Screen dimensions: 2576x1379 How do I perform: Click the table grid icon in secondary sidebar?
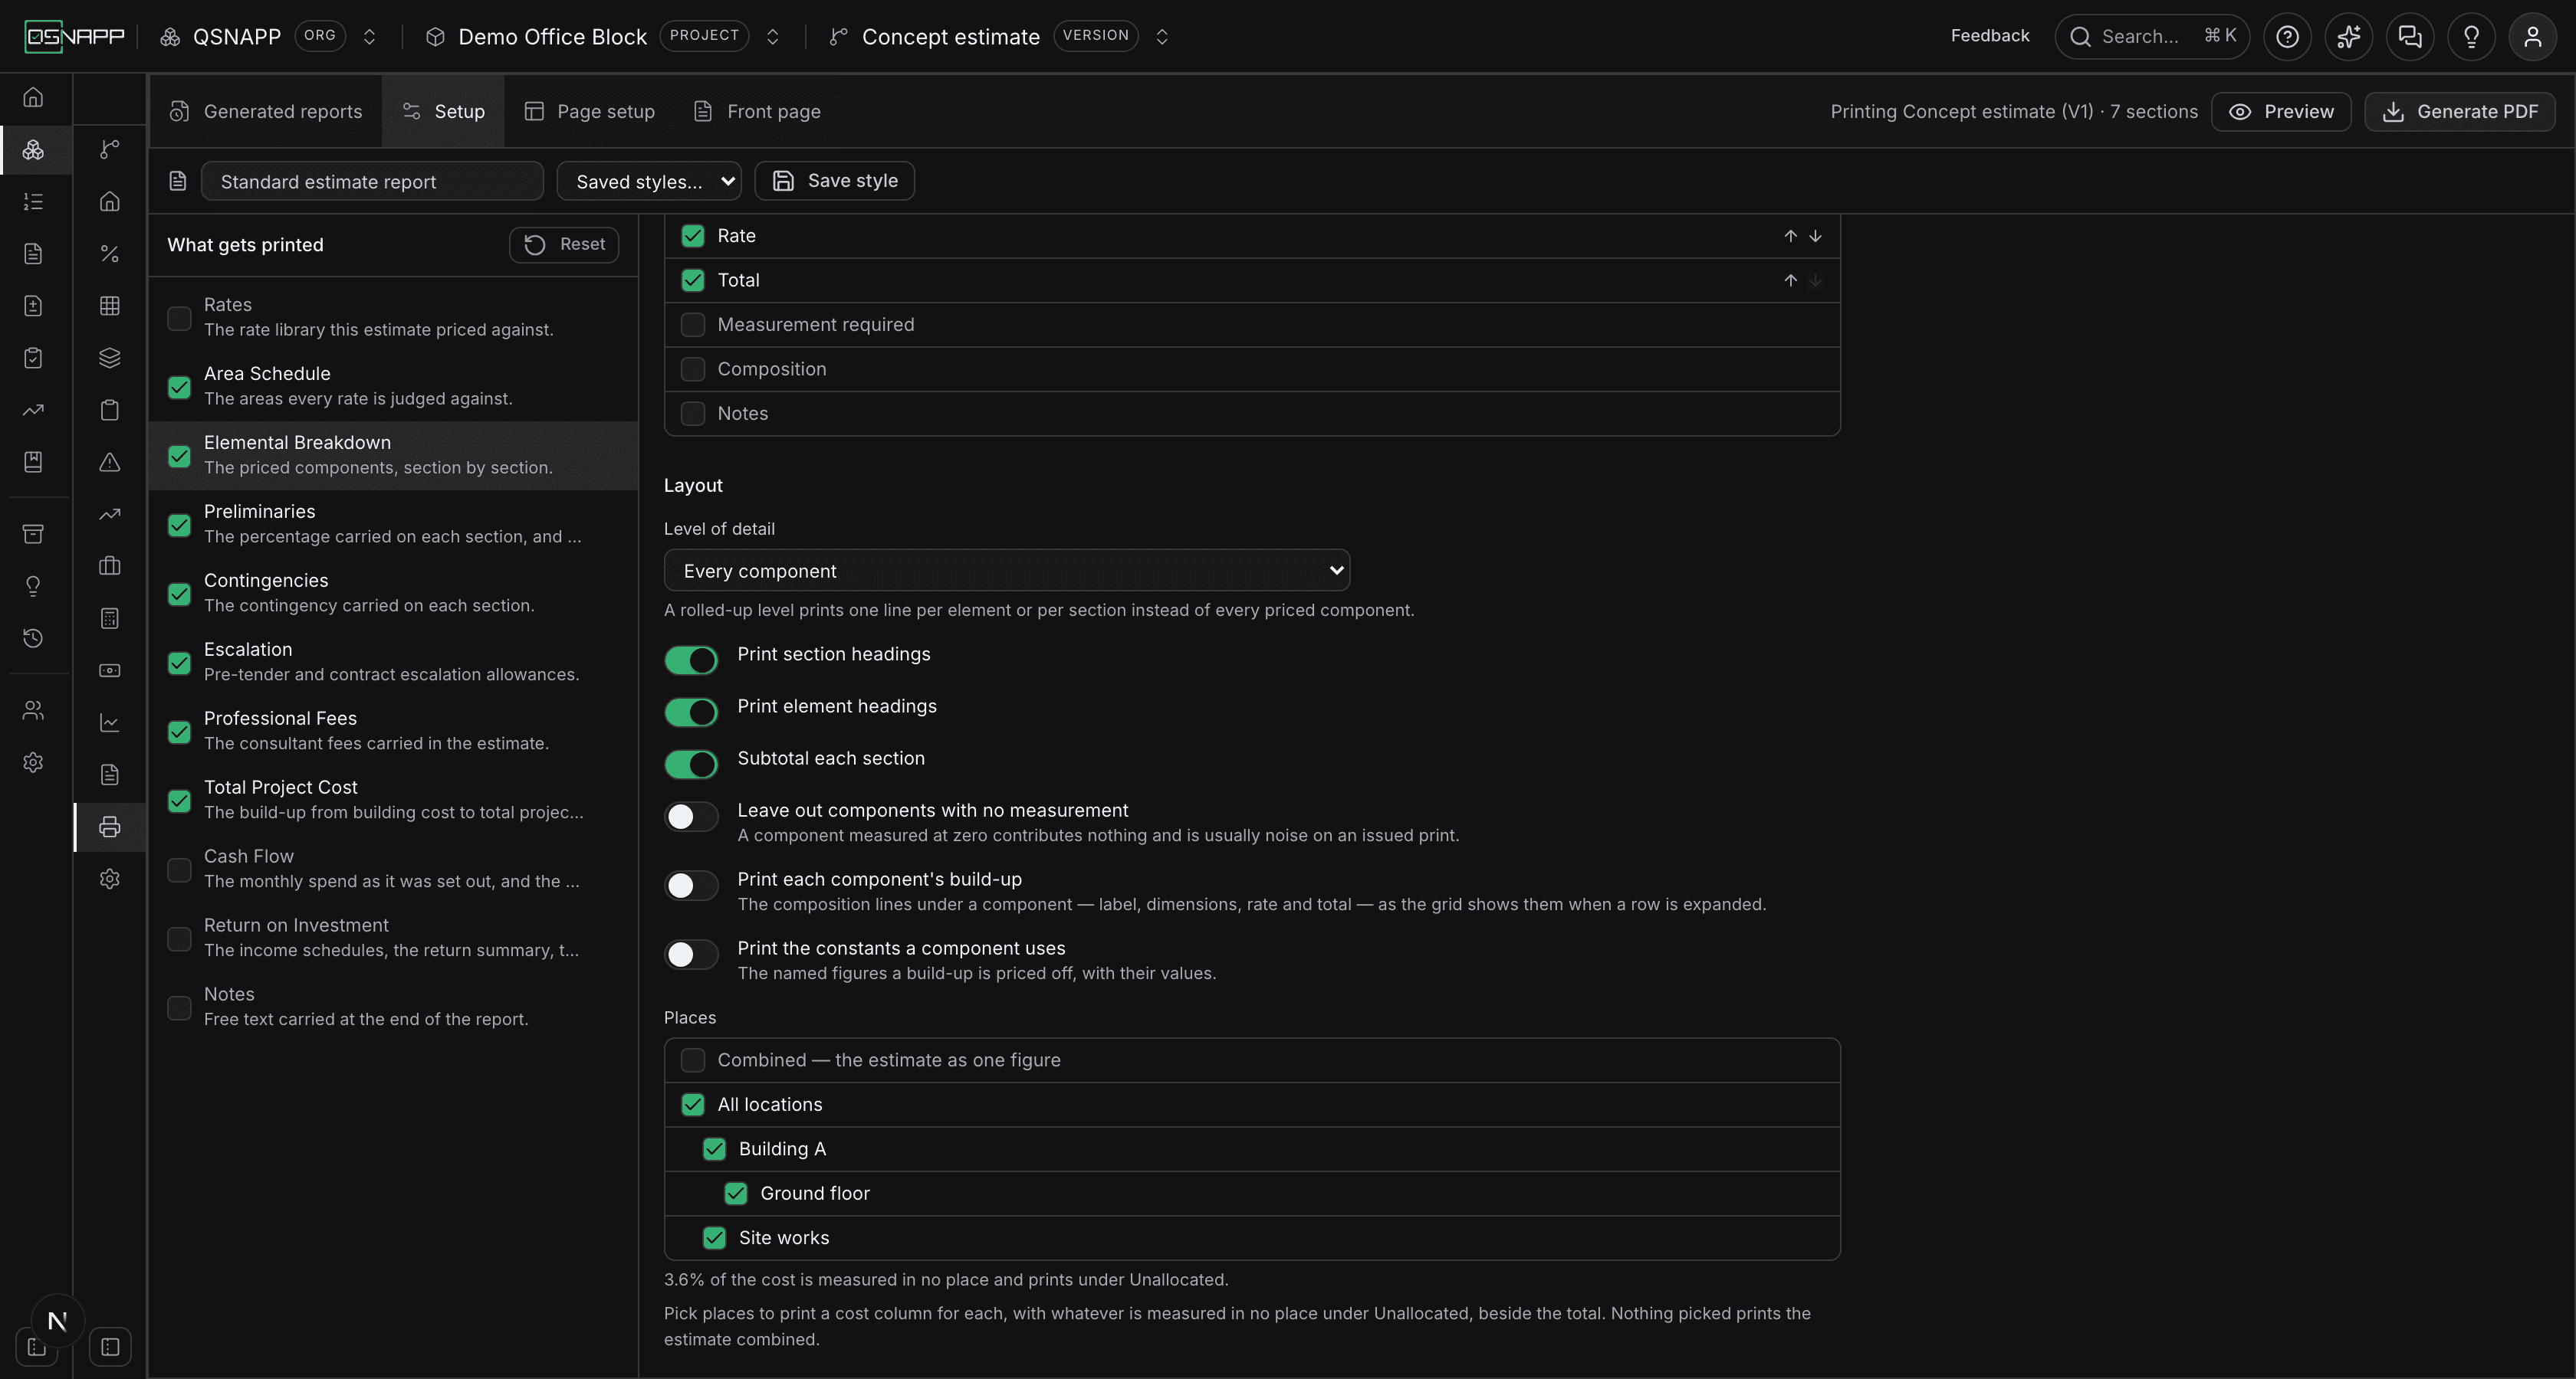pos(110,306)
